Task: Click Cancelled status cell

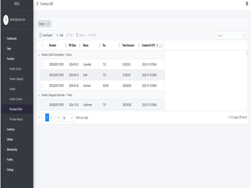Action: pyautogui.click(x=87, y=64)
